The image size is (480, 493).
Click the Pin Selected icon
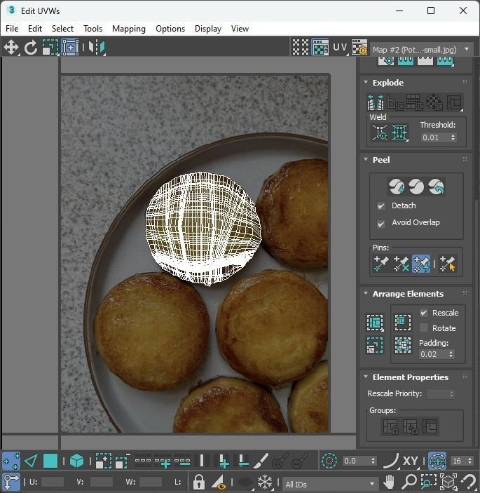click(x=381, y=264)
